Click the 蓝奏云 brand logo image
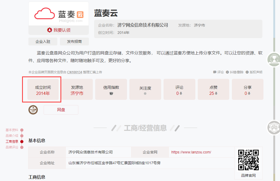 [x=59, y=14]
